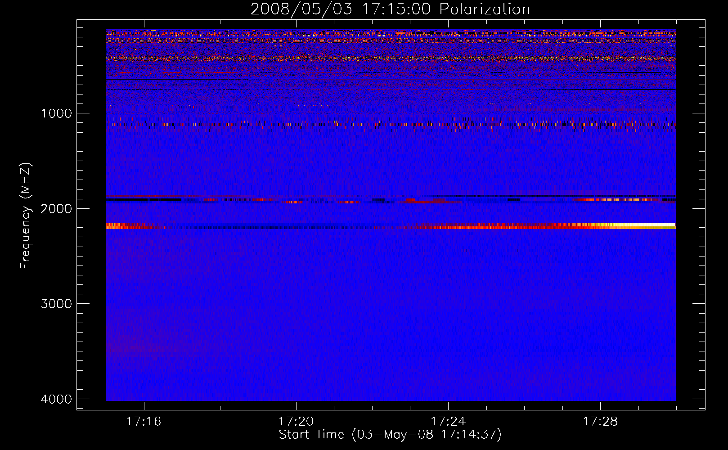
Task: Click the '4000' frequency tick label
Action: pyautogui.click(x=57, y=399)
